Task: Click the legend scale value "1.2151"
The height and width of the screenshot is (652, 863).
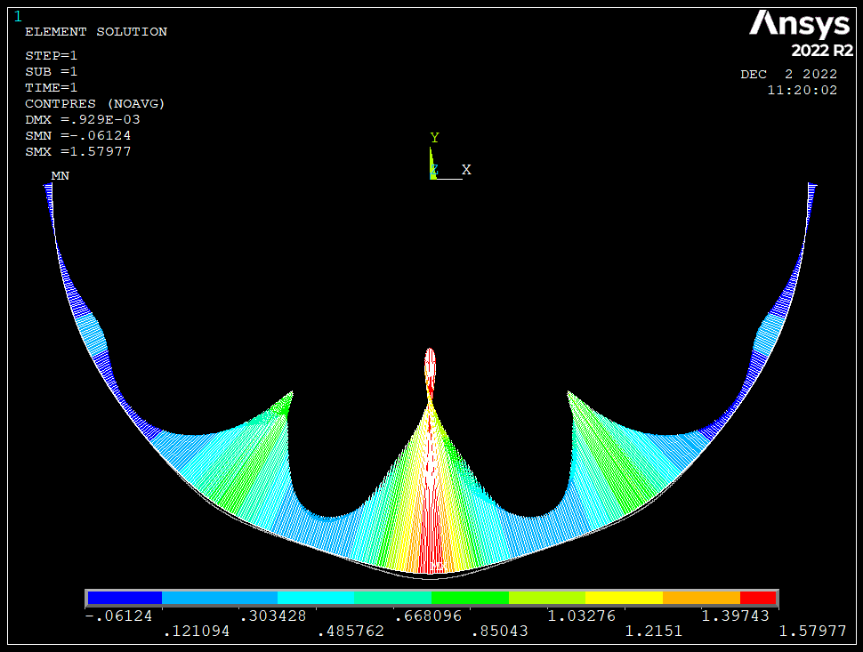Action: click(x=654, y=631)
